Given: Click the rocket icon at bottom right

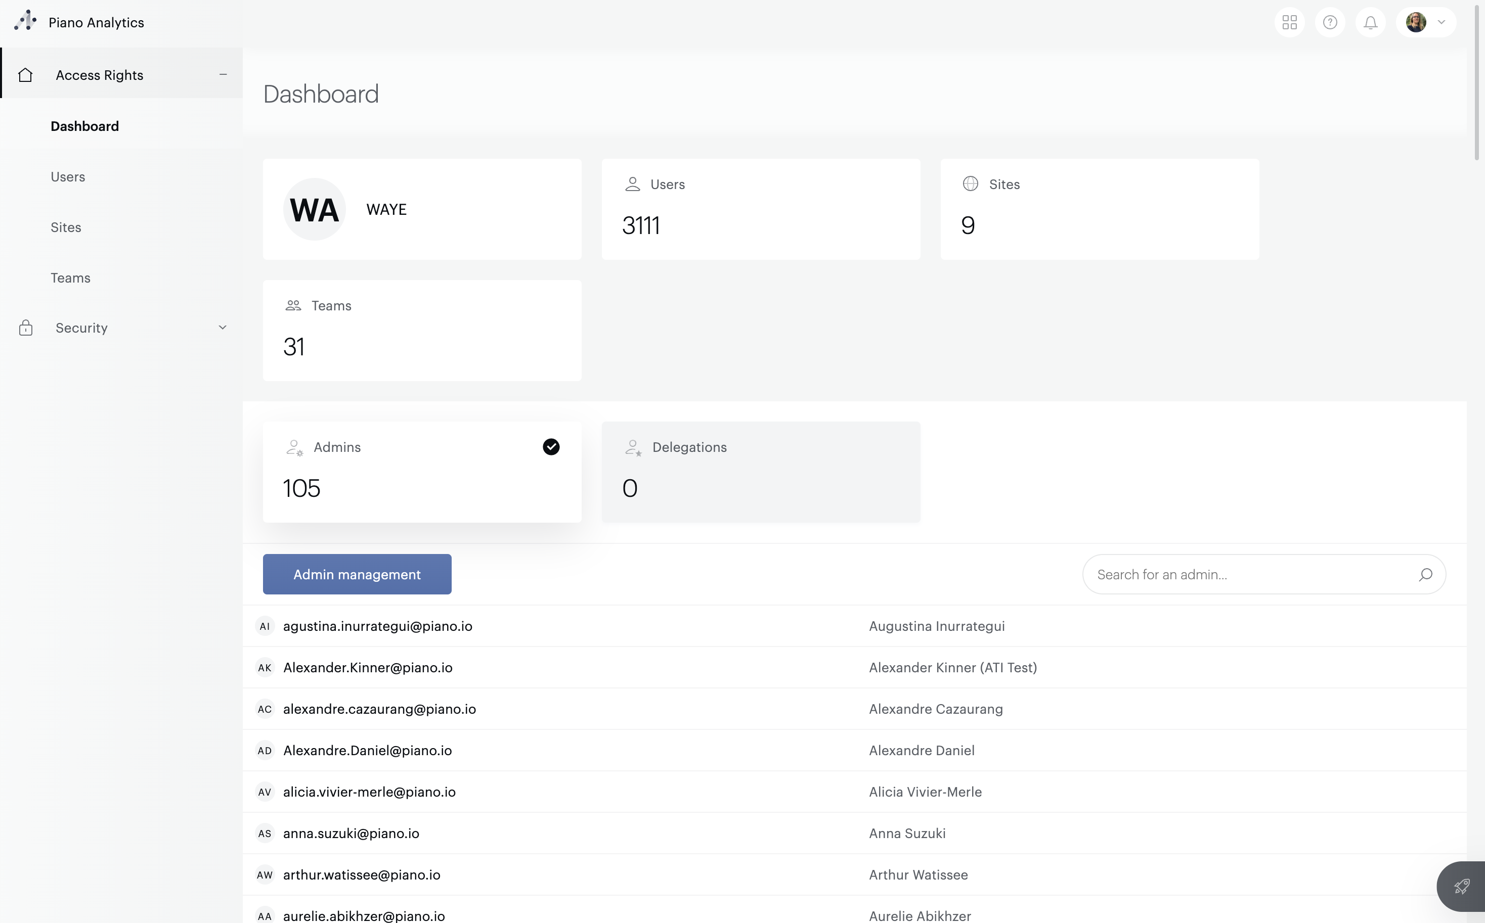Looking at the screenshot, I should 1461,887.
